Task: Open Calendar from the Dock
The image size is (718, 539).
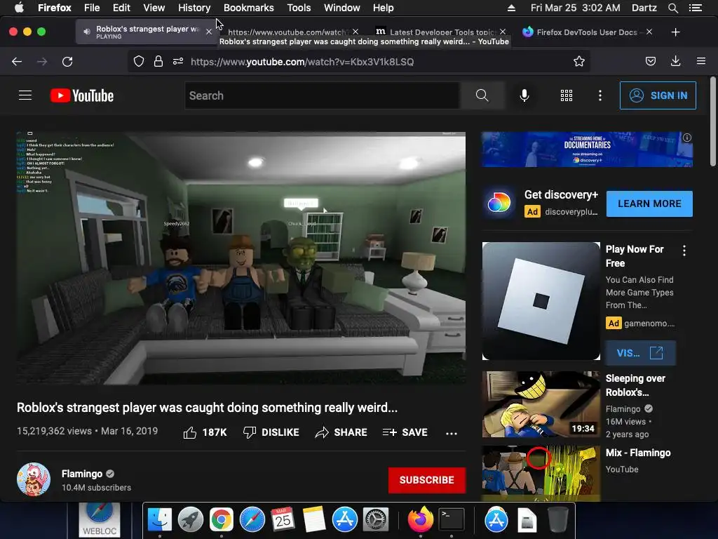Action: click(x=283, y=520)
